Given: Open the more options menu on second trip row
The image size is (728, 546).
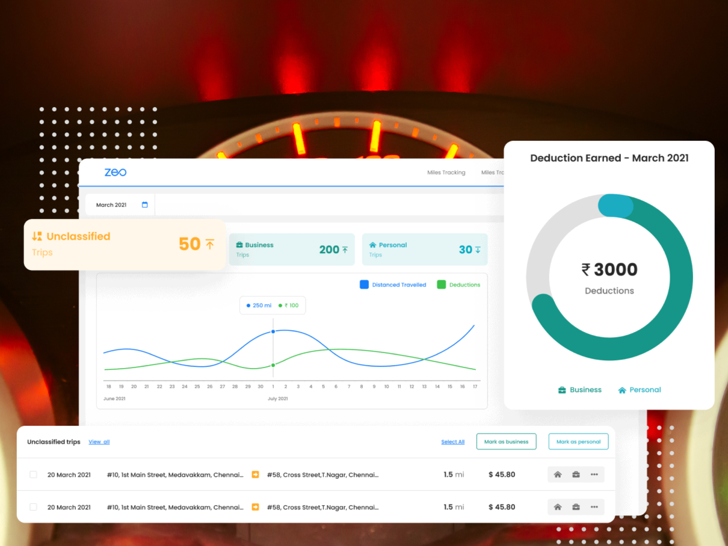Looking at the screenshot, I should click(594, 507).
